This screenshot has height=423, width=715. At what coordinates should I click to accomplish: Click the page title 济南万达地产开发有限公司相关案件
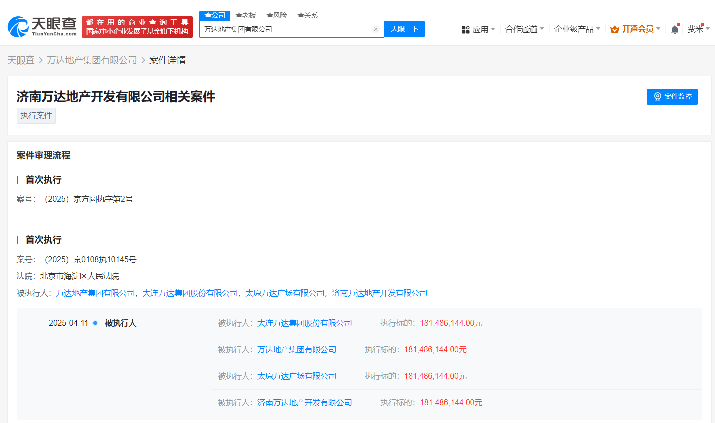pyautogui.click(x=115, y=97)
